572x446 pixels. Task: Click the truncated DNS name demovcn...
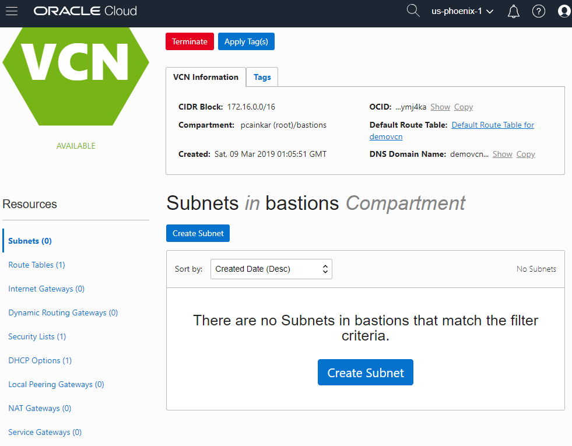[x=469, y=154]
